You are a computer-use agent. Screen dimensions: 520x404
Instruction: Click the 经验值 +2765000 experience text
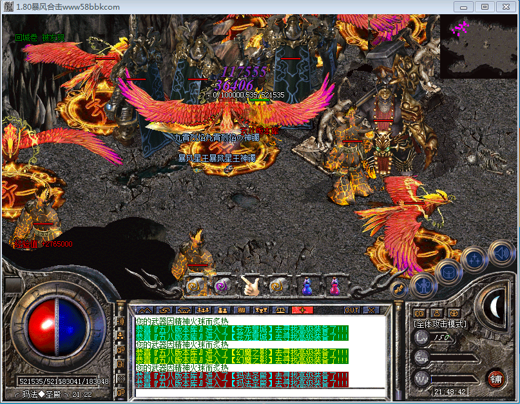tap(43, 244)
